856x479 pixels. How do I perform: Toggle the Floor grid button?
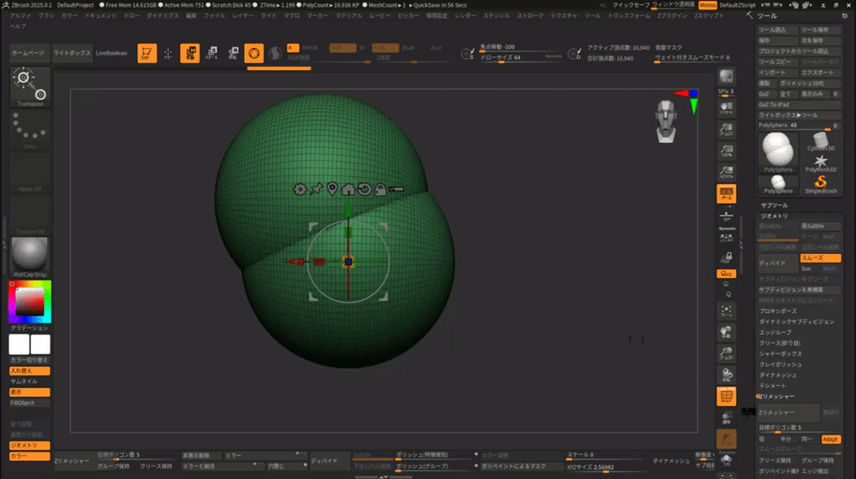pos(726,216)
